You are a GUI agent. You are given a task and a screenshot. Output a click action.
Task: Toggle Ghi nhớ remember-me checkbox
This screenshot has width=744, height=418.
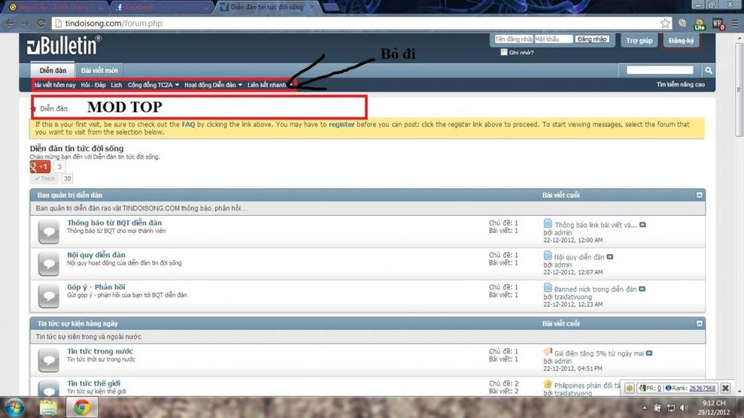point(504,52)
